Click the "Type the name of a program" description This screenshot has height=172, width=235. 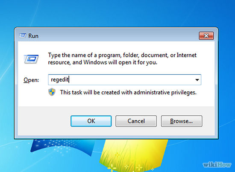[122, 58]
